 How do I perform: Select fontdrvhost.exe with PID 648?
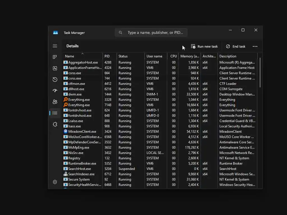point(160,116)
